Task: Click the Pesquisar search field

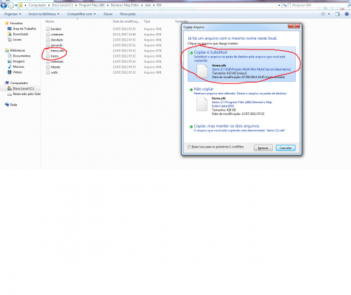Action: [319, 5]
